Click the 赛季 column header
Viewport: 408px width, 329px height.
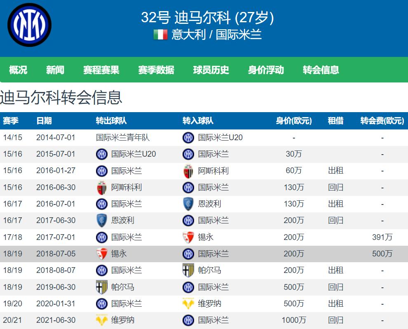[x=11, y=121]
